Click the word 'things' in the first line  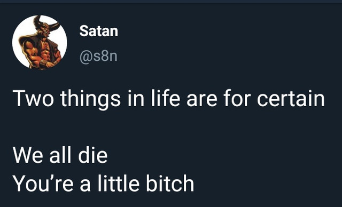point(90,99)
